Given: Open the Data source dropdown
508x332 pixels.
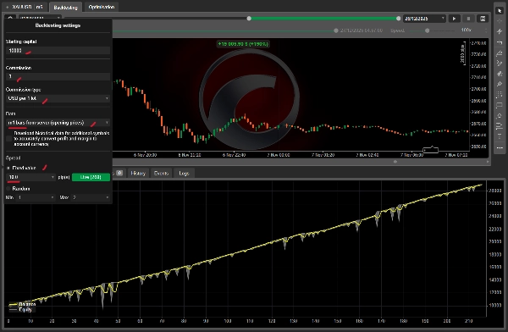Looking at the screenshot, I should click(x=58, y=123).
